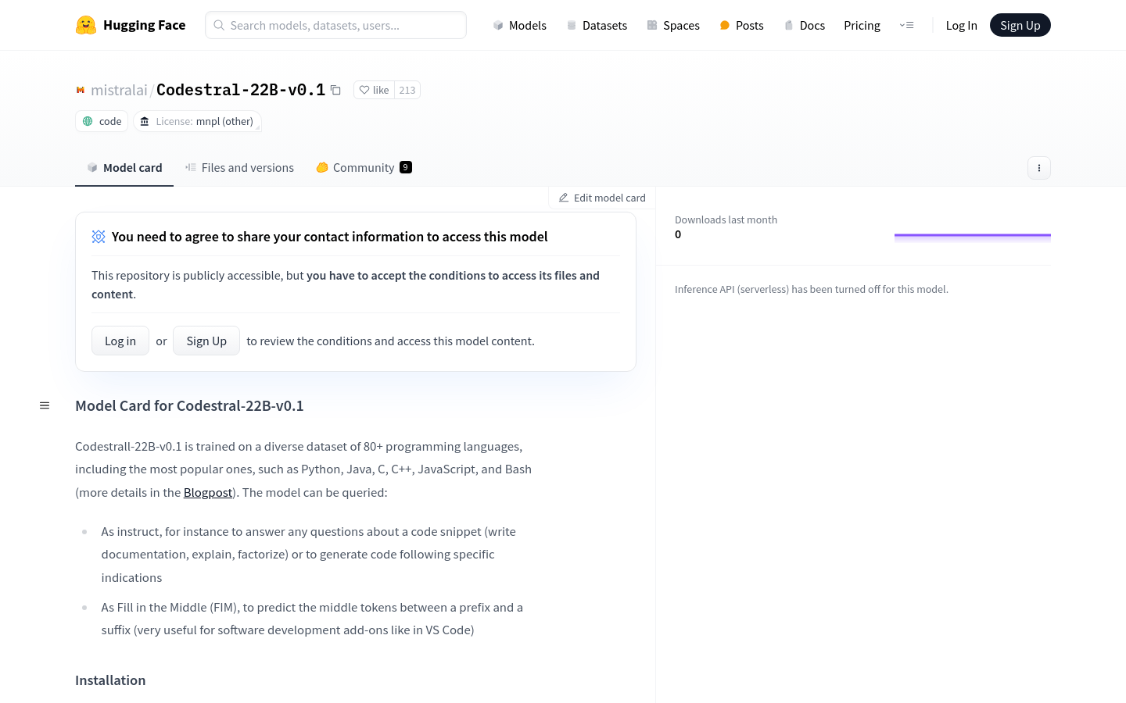Screen dimensions: 1126x703
Task: Open the Spaces nav item
Action: point(673,25)
